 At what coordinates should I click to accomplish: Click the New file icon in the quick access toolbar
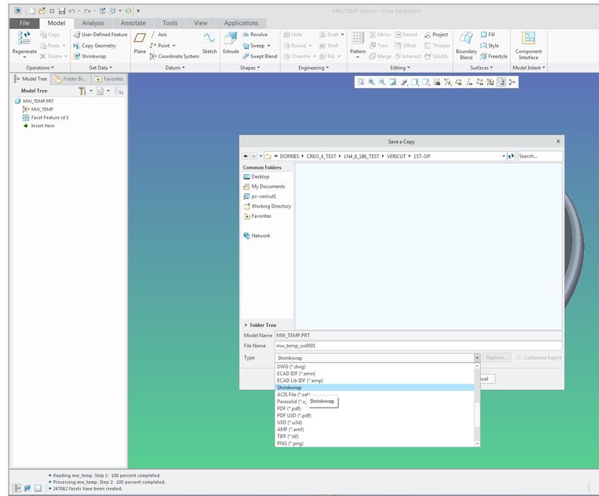pos(32,11)
